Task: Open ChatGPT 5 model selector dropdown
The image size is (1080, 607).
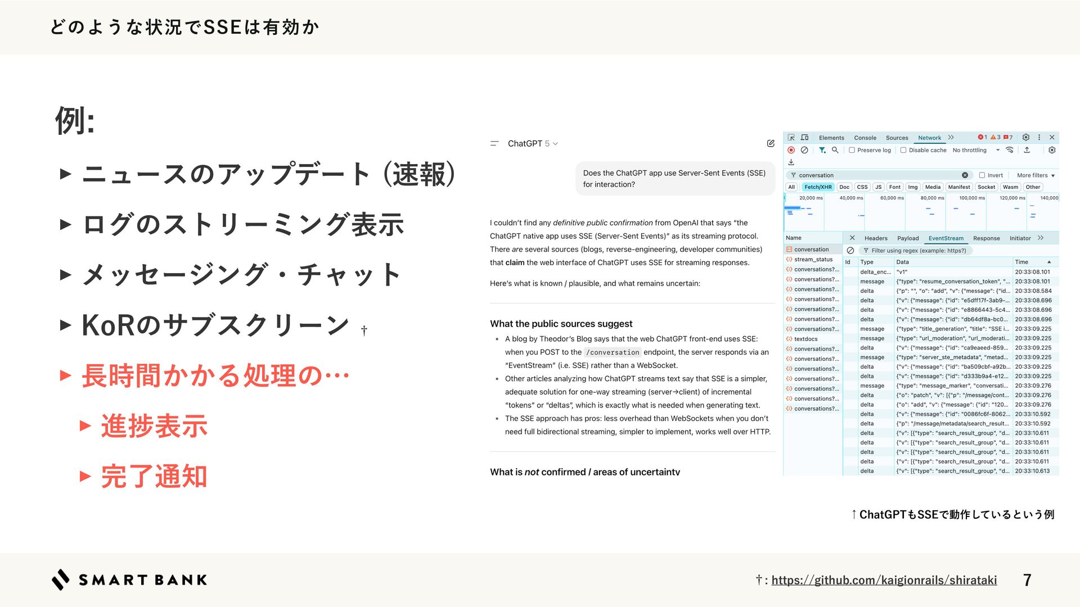Action: coord(533,144)
